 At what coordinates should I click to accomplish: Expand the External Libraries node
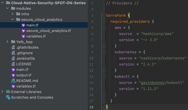(x=3, y=92)
